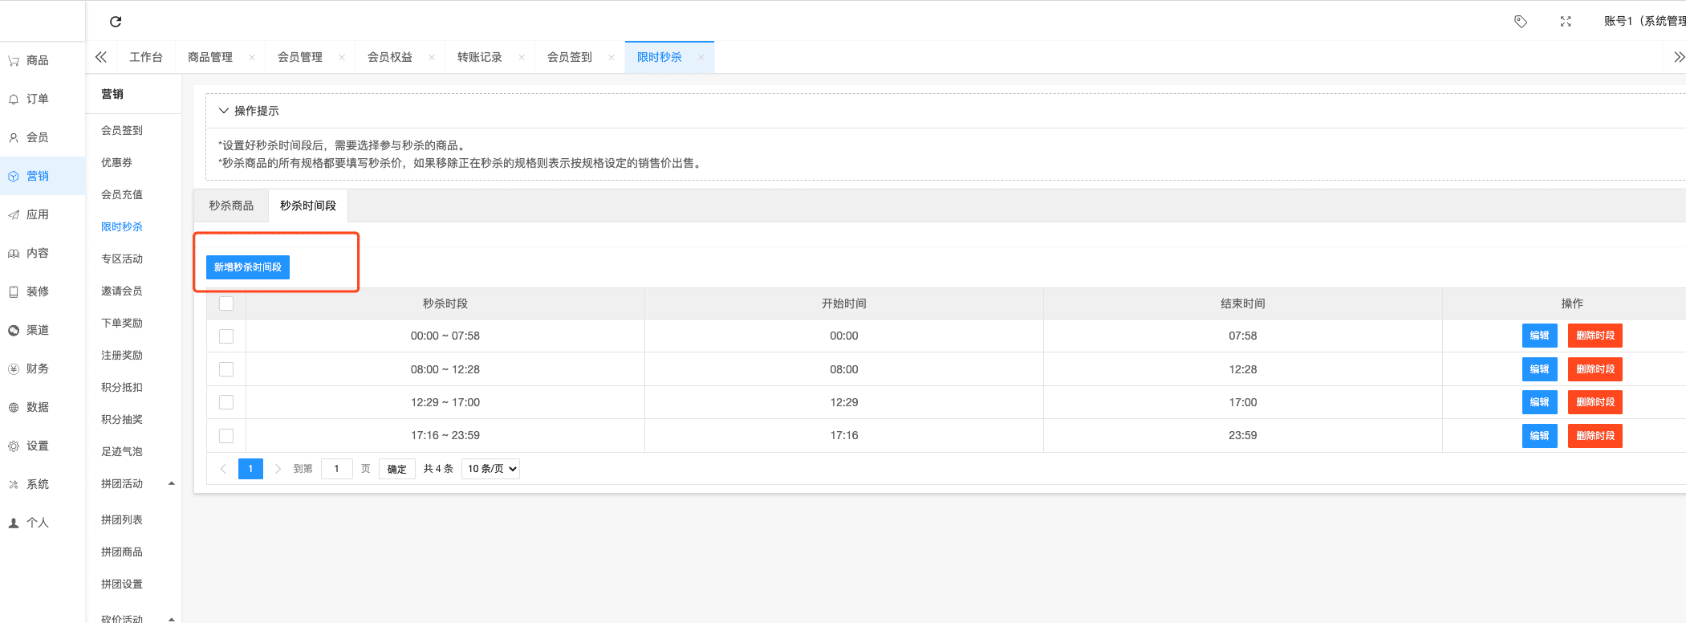Select the 12:29 ~ 17:00 row checkbox
The height and width of the screenshot is (623, 1686).
coord(226,402)
